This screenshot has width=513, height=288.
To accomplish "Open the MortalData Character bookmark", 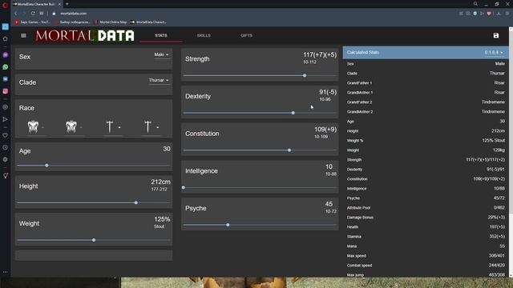I will point(148,22).
